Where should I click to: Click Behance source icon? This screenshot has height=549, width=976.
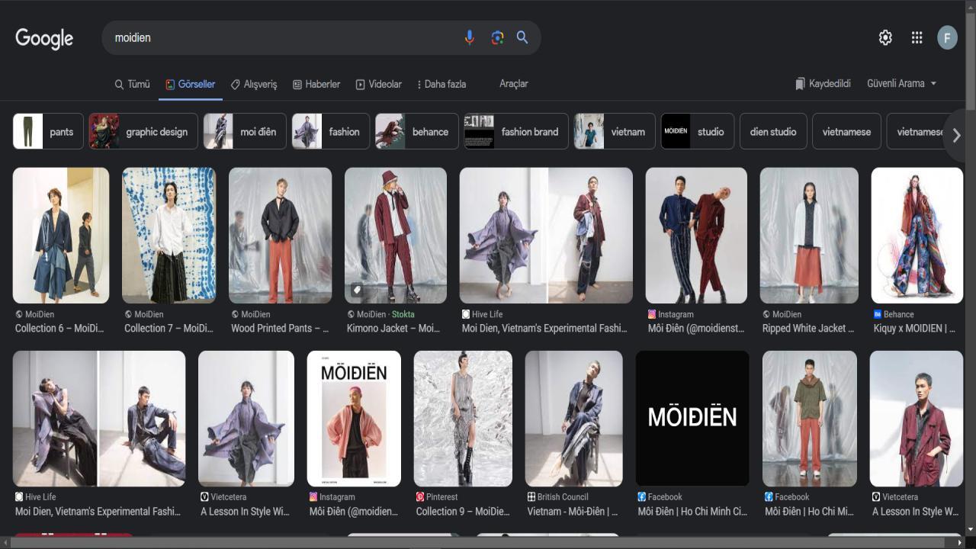tap(878, 314)
